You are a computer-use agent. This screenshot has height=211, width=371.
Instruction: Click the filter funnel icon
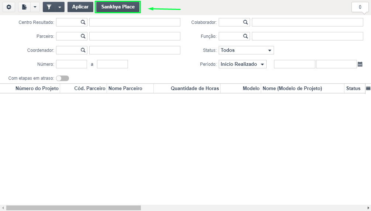[x=49, y=7]
